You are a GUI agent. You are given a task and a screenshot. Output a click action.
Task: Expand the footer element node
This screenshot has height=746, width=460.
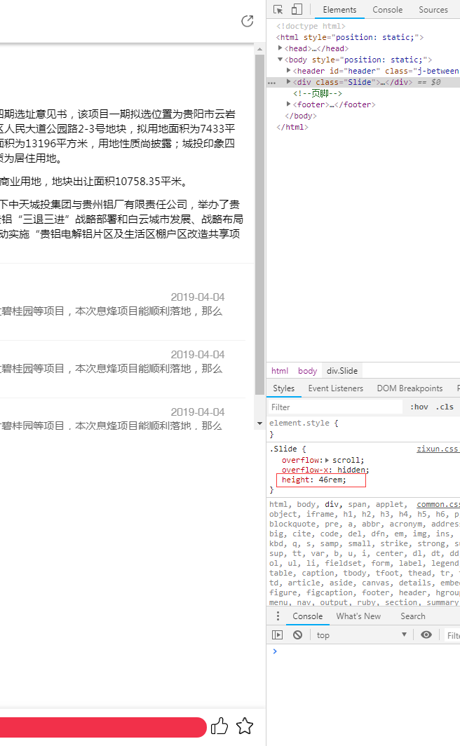(288, 104)
